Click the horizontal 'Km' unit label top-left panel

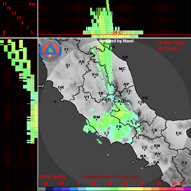click(x=32, y=4)
